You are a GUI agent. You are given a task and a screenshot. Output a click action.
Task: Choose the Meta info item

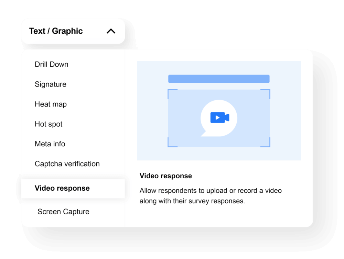pos(50,144)
